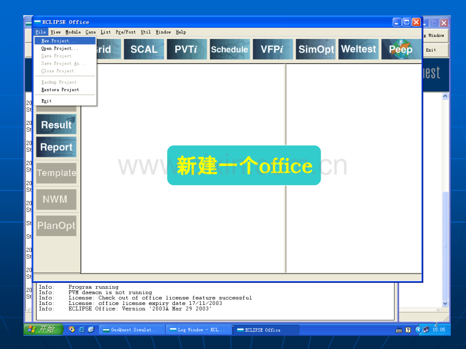Open the View menu

56,32
